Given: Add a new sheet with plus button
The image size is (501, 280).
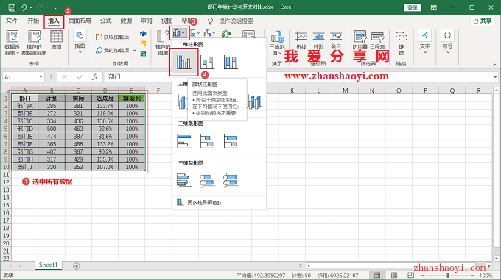Looking at the screenshot, I should (x=77, y=266).
